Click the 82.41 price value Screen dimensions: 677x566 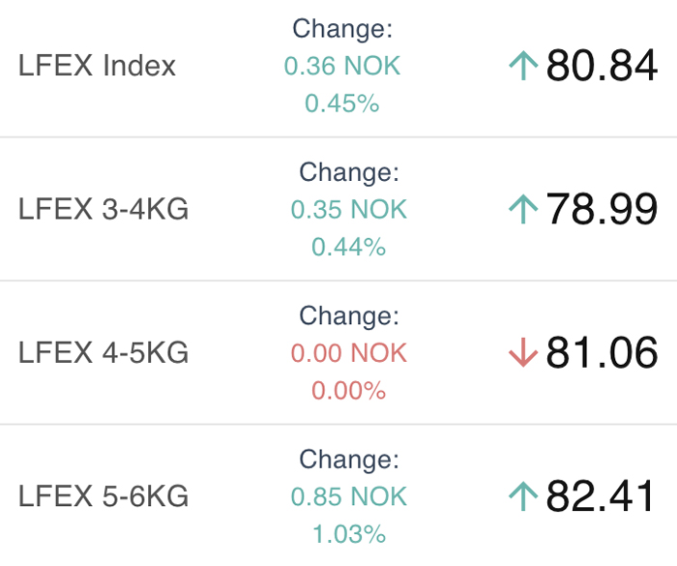pyautogui.click(x=601, y=496)
